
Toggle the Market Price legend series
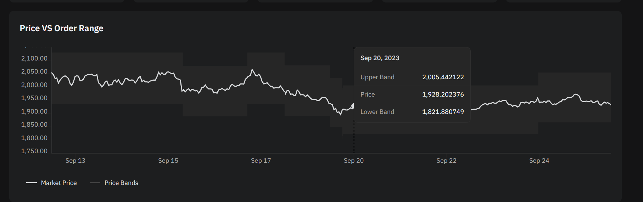click(51, 183)
